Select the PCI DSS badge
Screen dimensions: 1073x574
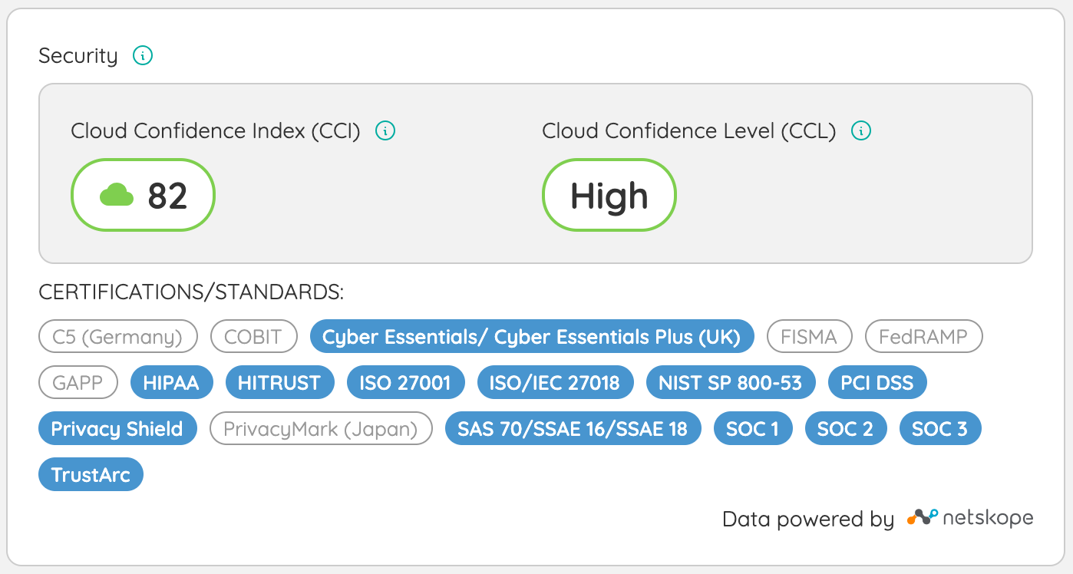pyautogui.click(x=877, y=382)
